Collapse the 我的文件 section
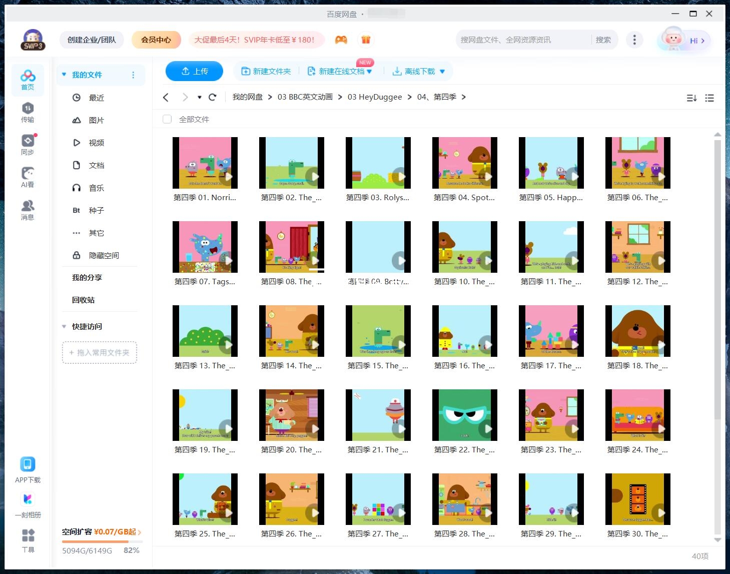The width and height of the screenshot is (730, 574). [x=64, y=74]
